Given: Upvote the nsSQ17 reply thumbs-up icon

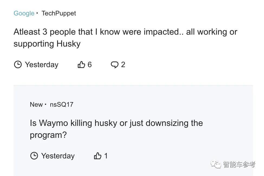Looking at the screenshot, I should coord(97,156).
